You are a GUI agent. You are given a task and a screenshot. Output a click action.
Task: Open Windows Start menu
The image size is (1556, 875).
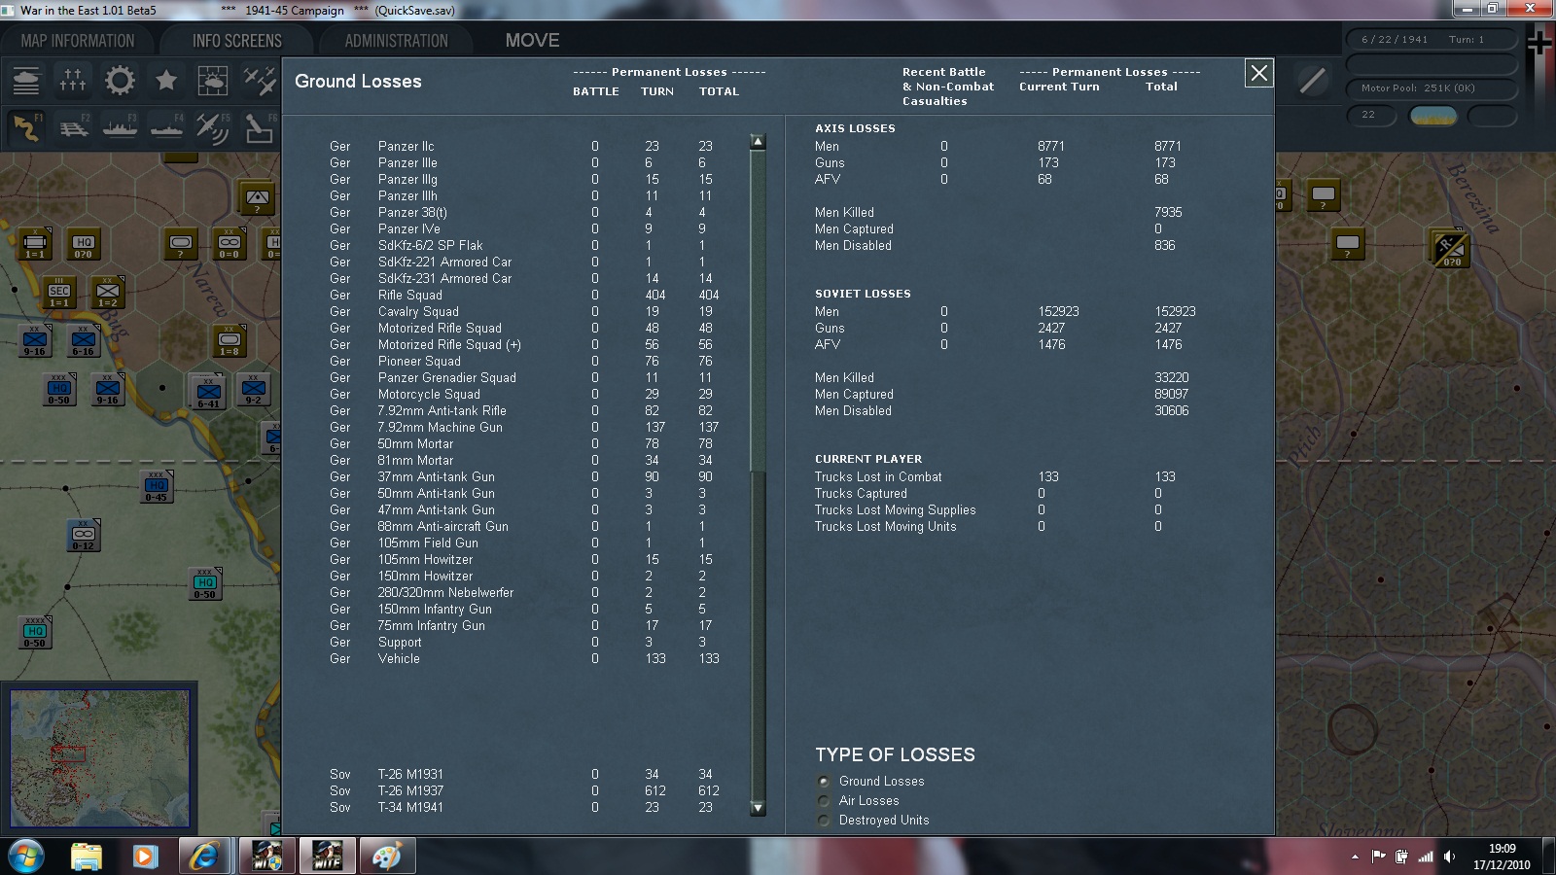(x=26, y=857)
